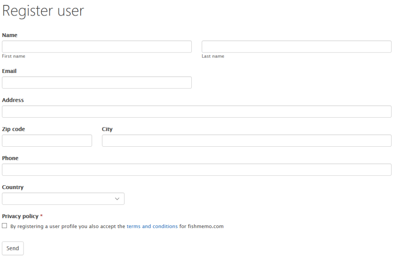The image size is (395, 259).
Task: Focus the Email text box
Action: pos(97,83)
